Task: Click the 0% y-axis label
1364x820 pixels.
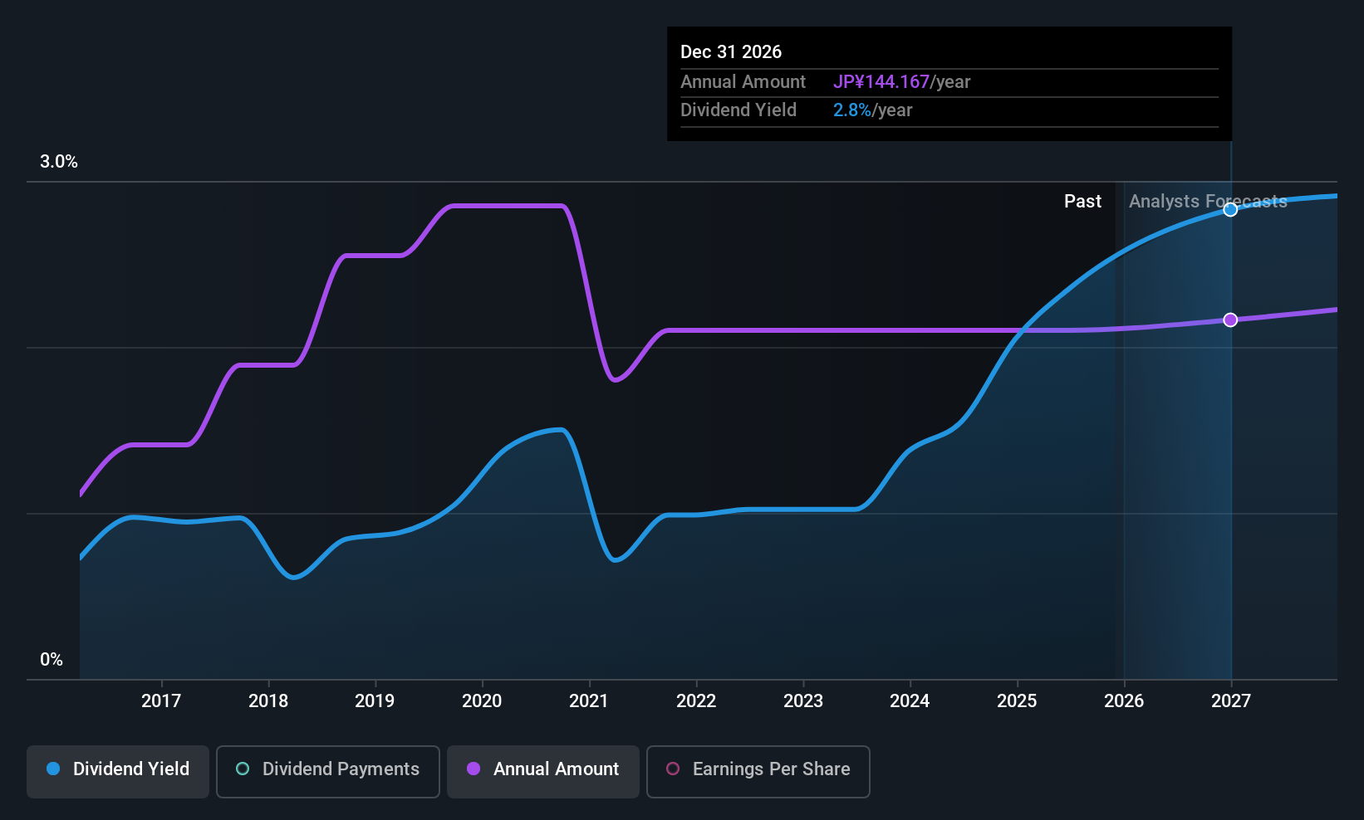Action: (52, 660)
